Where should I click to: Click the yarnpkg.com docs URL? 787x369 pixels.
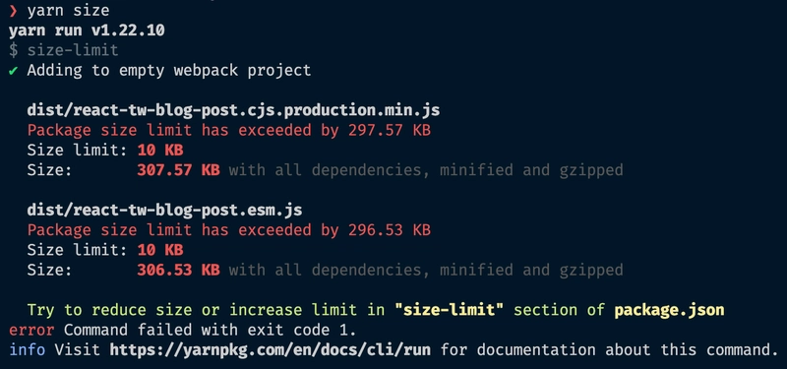pos(270,349)
